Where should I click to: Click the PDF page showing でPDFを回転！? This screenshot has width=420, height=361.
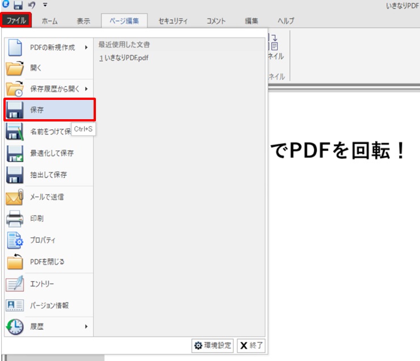(x=344, y=226)
